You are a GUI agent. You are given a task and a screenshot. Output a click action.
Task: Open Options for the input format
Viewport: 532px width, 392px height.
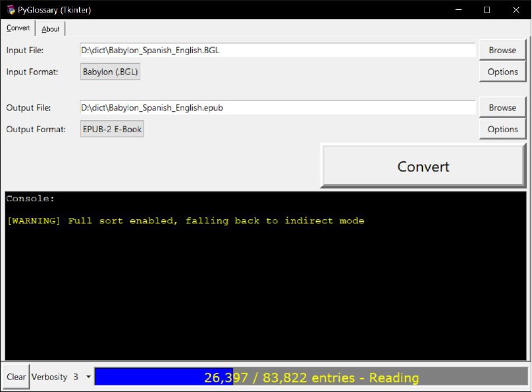pyautogui.click(x=502, y=72)
